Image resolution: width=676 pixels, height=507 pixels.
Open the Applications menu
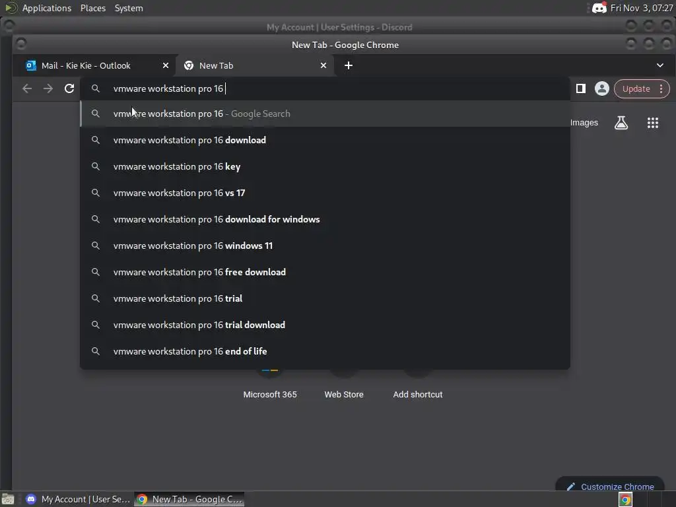[x=47, y=8]
